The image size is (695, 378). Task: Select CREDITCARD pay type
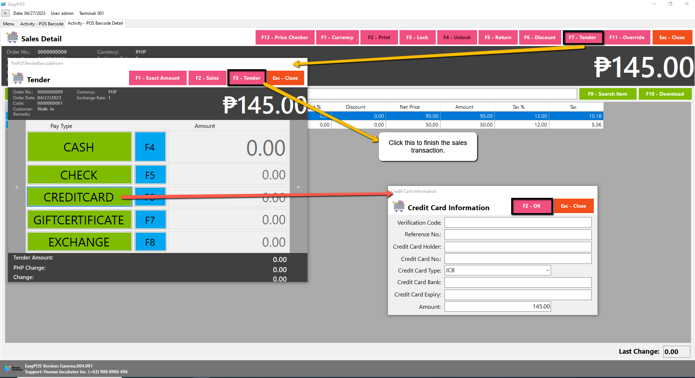79,197
